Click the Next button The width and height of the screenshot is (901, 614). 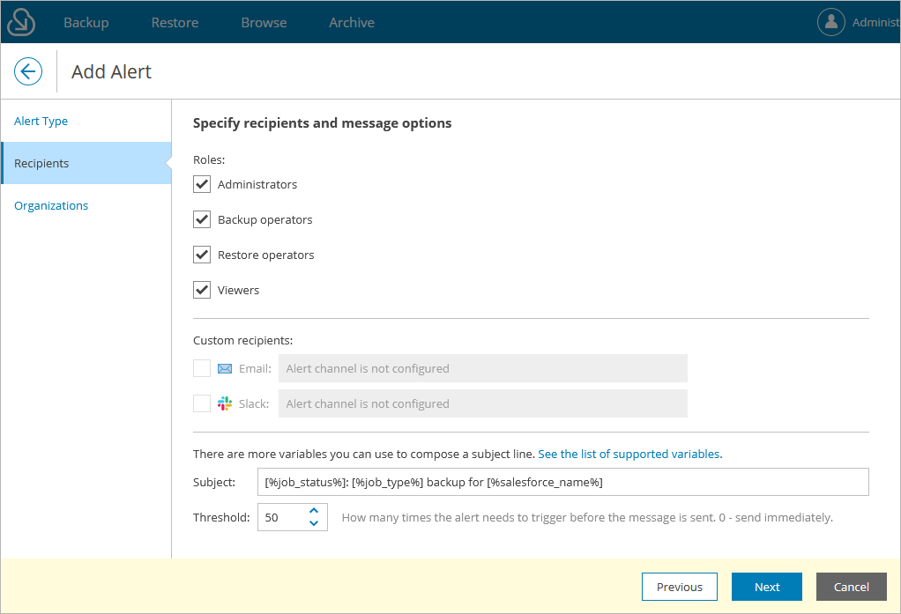click(766, 587)
